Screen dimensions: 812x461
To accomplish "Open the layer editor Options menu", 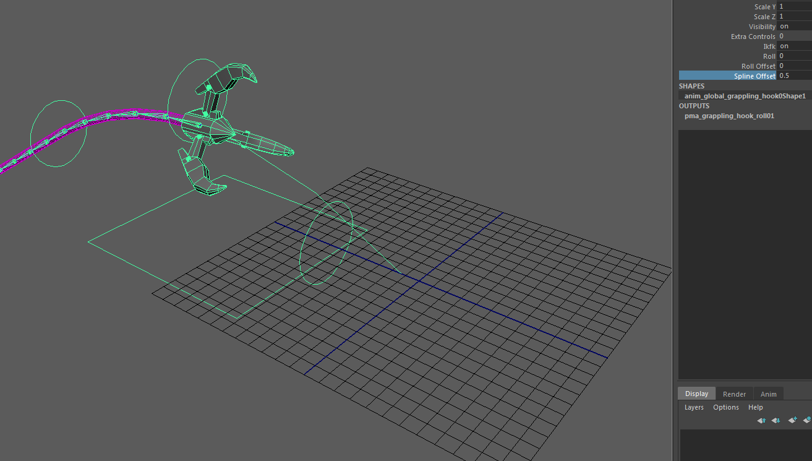I will (726, 407).
